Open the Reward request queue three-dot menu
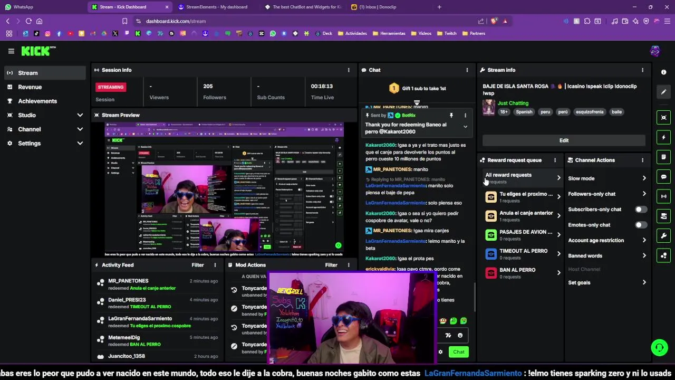The image size is (675, 380). [555, 160]
